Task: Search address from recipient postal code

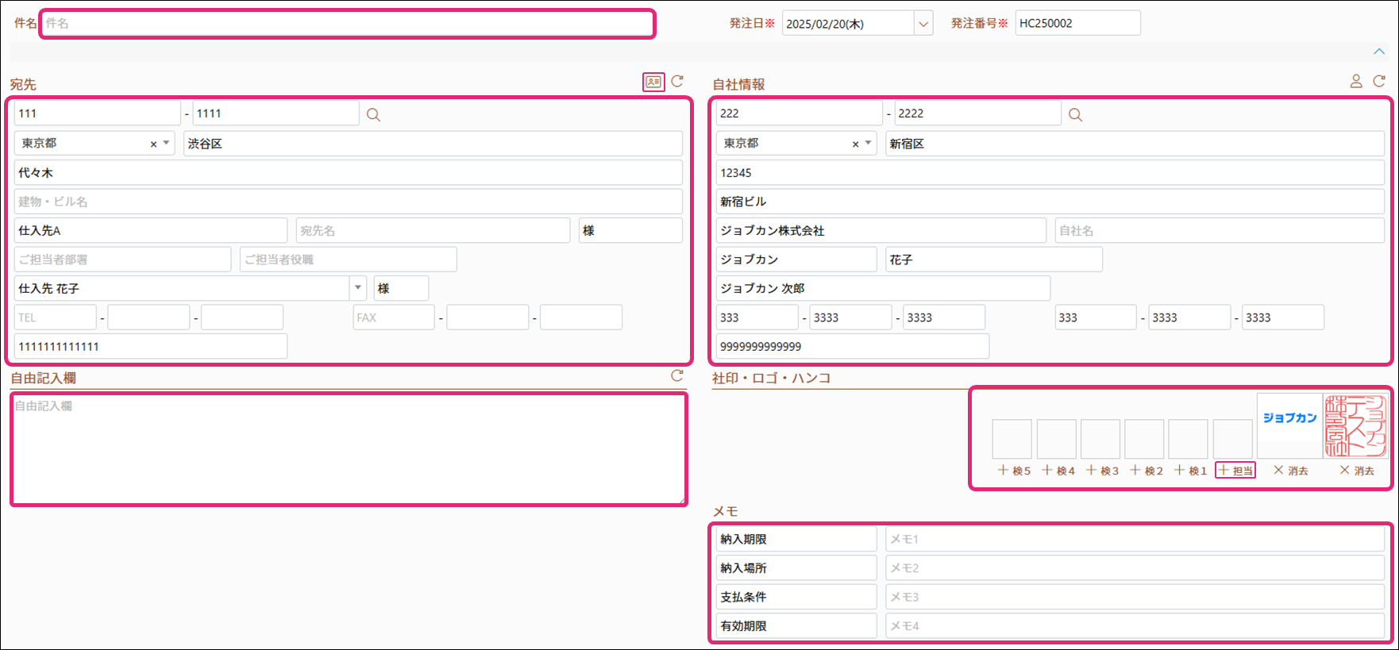Action: coord(373,115)
